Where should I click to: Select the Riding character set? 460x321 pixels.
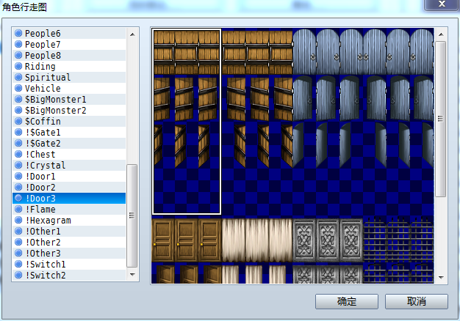69,67
